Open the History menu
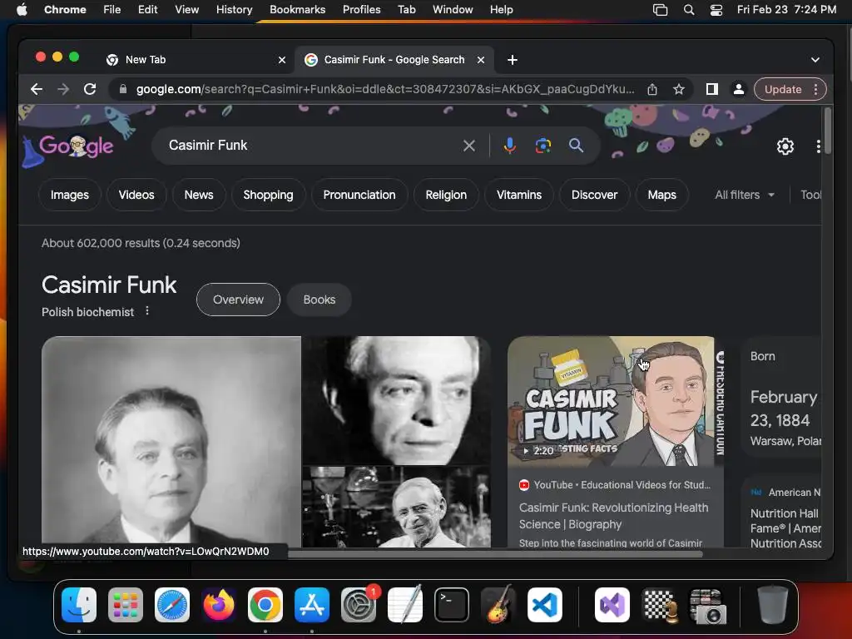Image resolution: width=852 pixels, height=639 pixels. coord(234,10)
